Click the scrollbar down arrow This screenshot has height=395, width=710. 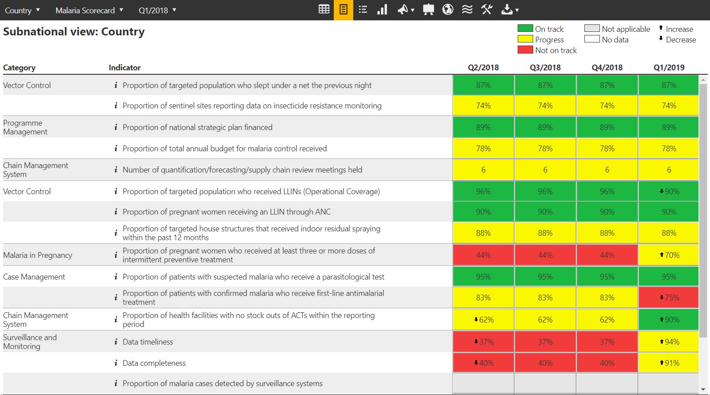703,390
